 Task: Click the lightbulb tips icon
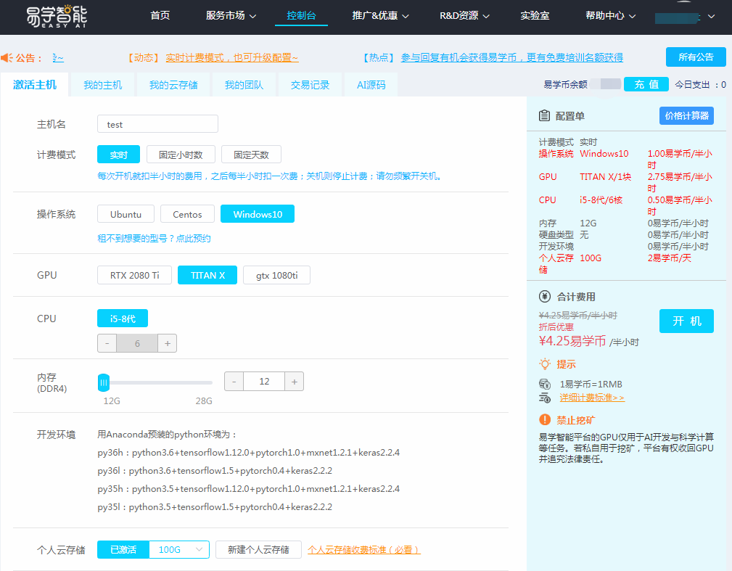(544, 363)
